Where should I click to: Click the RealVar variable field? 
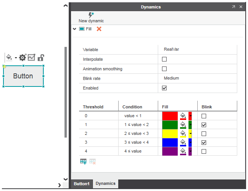[x=171, y=50]
